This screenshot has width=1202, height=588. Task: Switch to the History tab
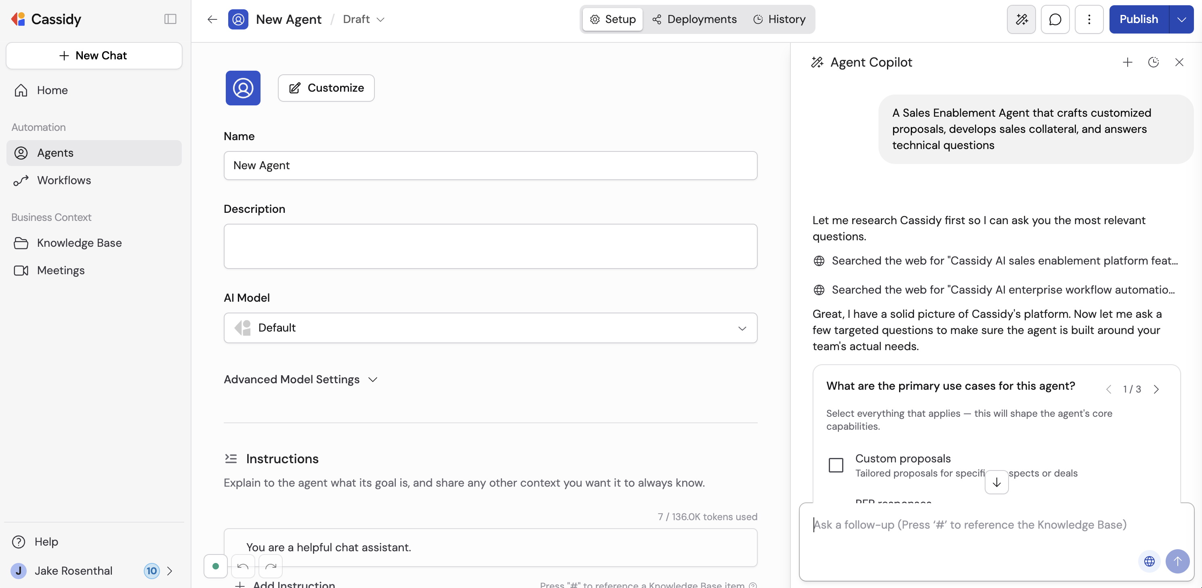tap(779, 19)
